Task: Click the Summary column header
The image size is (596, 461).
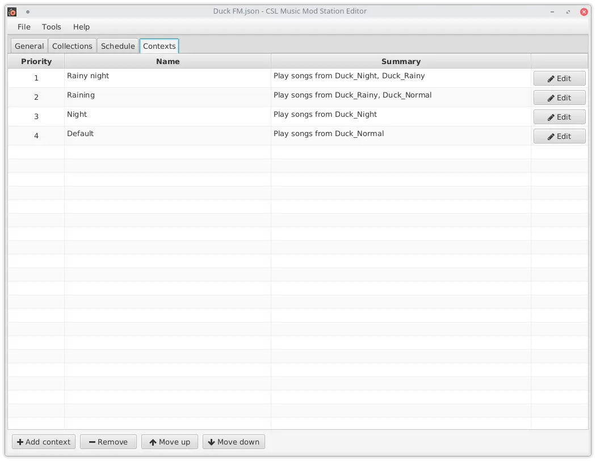Action: tap(401, 61)
